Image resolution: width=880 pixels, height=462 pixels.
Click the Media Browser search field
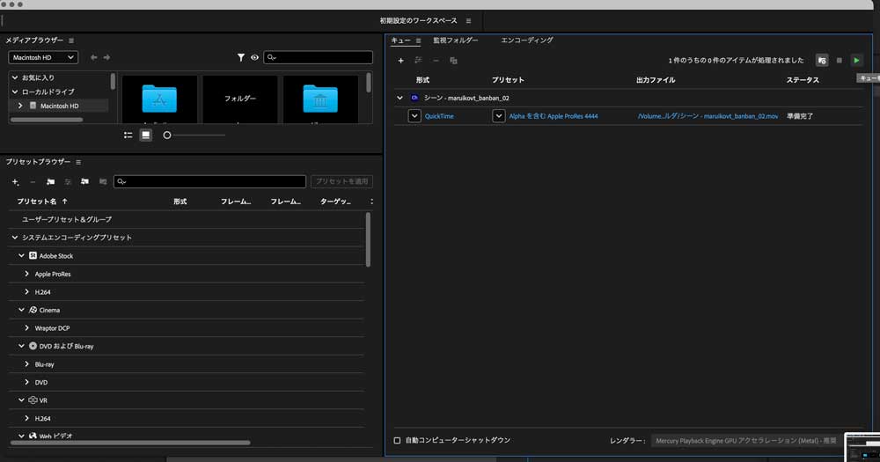[x=319, y=57]
